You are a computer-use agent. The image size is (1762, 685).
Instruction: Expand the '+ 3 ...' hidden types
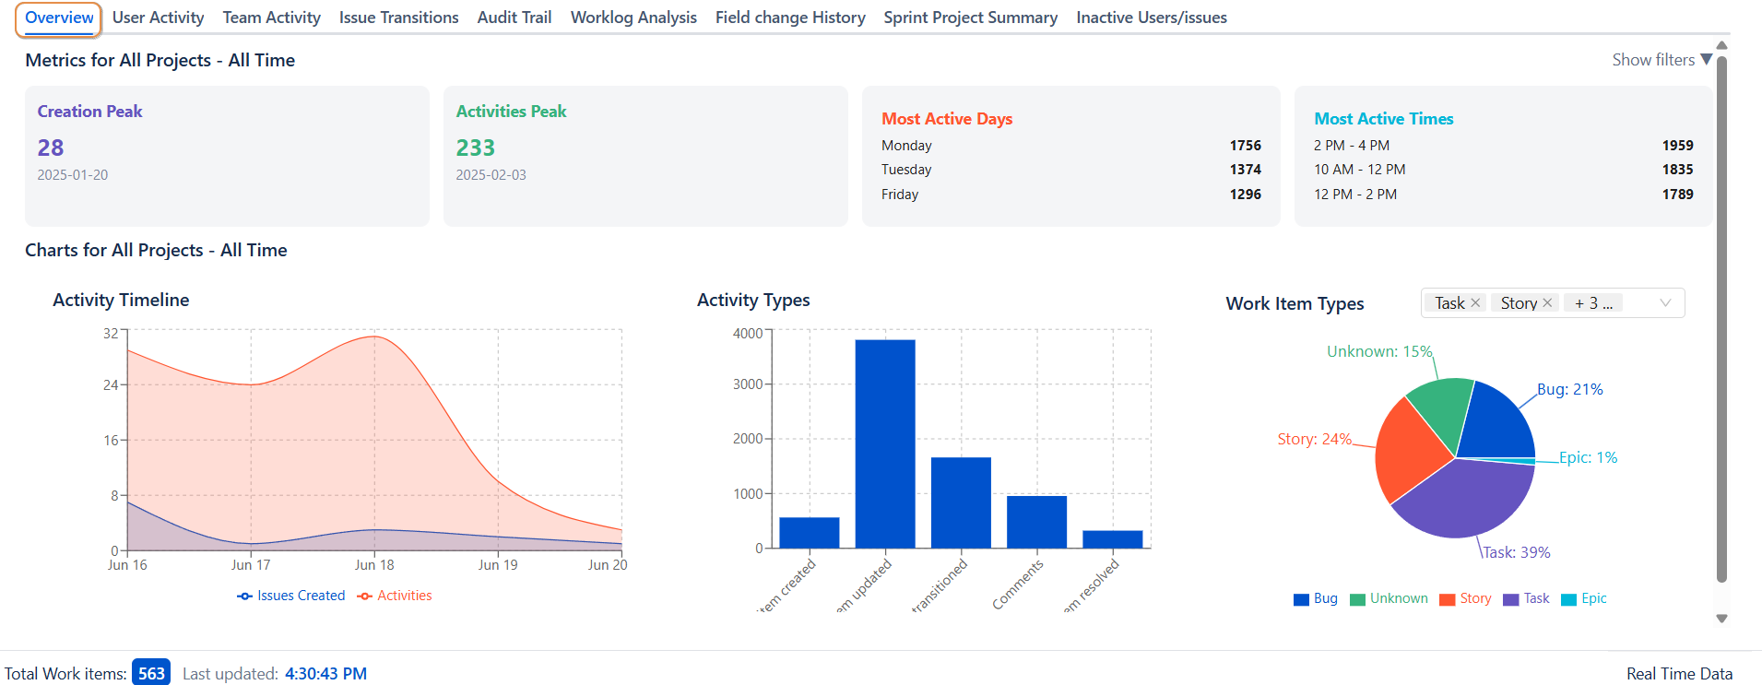click(x=1593, y=303)
